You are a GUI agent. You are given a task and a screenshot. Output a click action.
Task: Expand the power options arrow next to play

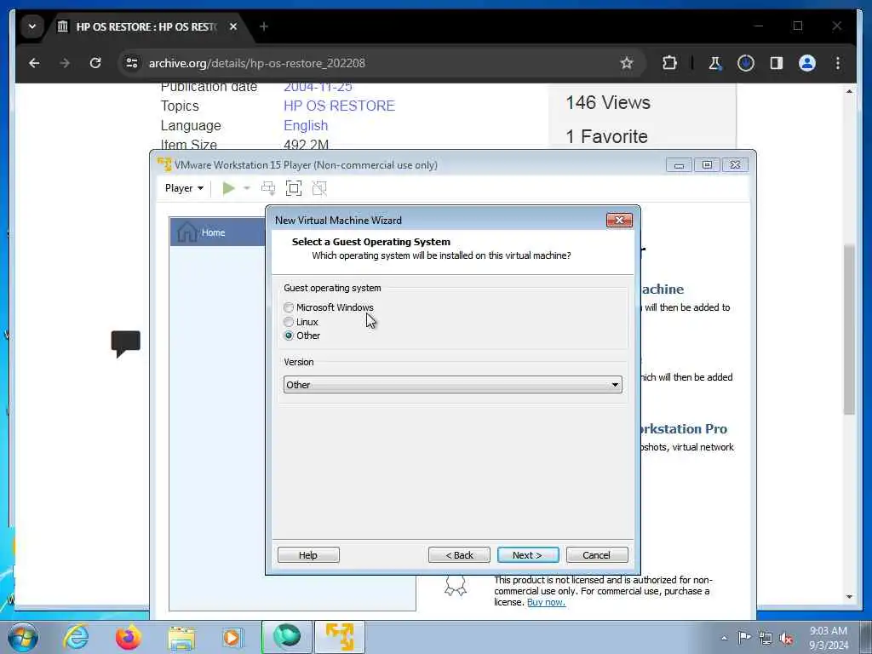247,188
